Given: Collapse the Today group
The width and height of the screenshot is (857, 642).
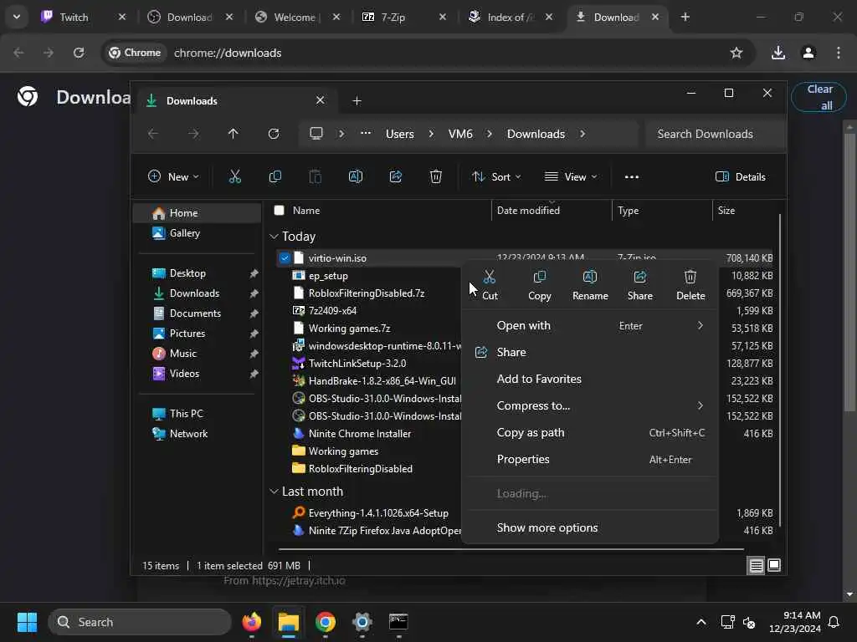Looking at the screenshot, I should [x=274, y=237].
